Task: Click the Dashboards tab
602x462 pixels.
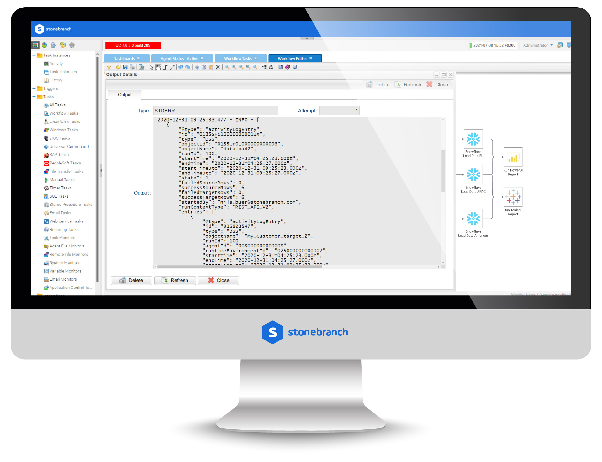Action: (125, 58)
